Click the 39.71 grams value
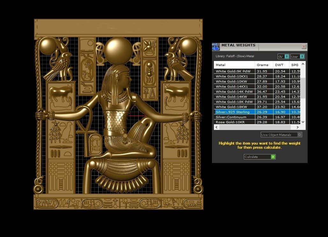 tap(262, 102)
